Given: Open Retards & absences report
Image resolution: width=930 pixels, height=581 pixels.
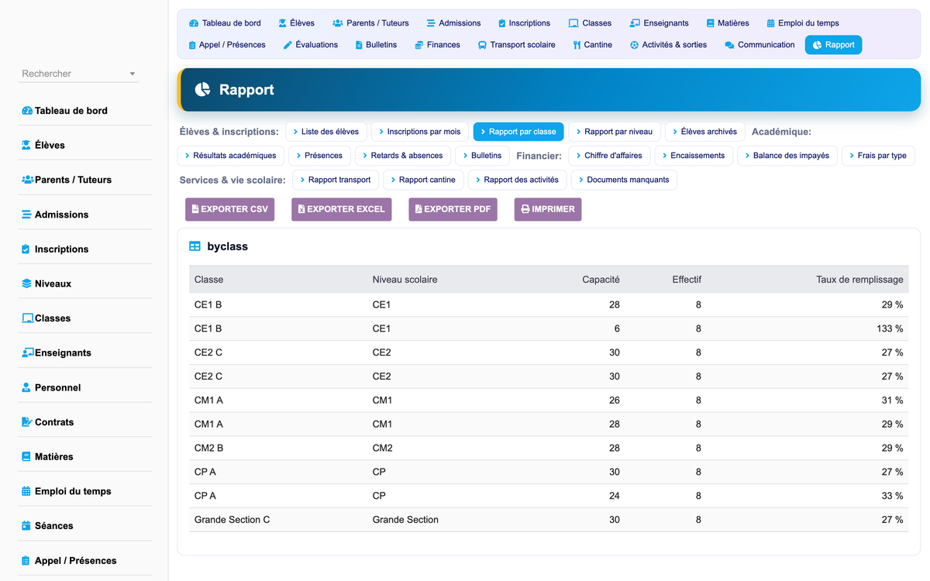Looking at the screenshot, I should [x=403, y=156].
